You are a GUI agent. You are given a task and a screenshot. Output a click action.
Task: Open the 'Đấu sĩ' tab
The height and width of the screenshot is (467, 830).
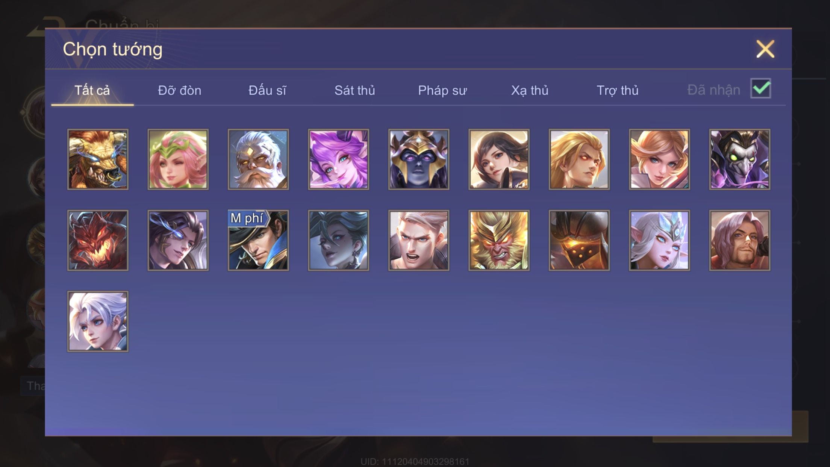tap(267, 90)
